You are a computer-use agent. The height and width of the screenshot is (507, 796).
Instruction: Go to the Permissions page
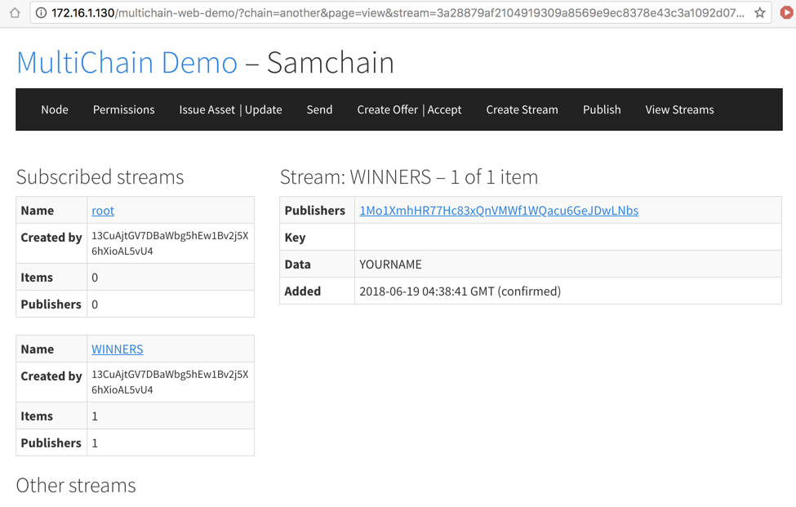pyautogui.click(x=123, y=109)
